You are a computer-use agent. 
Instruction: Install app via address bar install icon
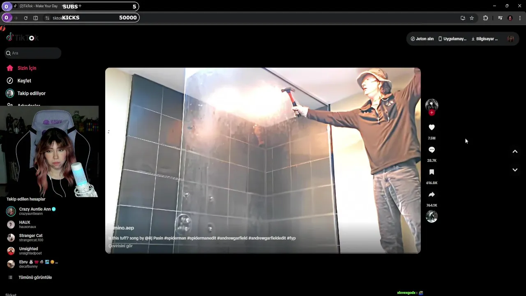coord(463,18)
